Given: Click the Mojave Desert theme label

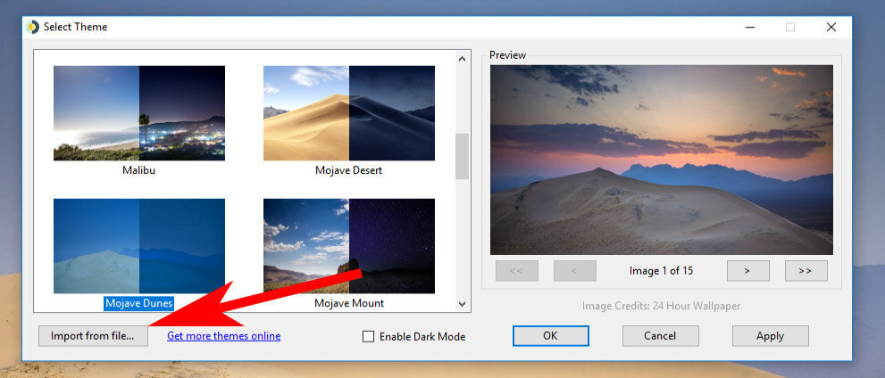Looking at the screenshot, I should coord(349,169).
